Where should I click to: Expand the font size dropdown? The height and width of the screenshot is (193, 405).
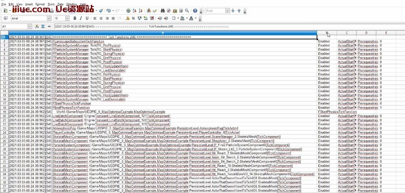click(68, 18)
